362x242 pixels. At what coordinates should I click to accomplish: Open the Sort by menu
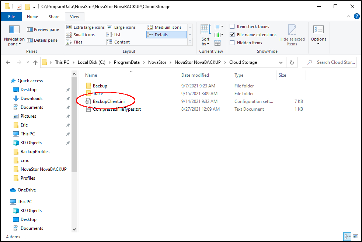click(x=205, y=35)
